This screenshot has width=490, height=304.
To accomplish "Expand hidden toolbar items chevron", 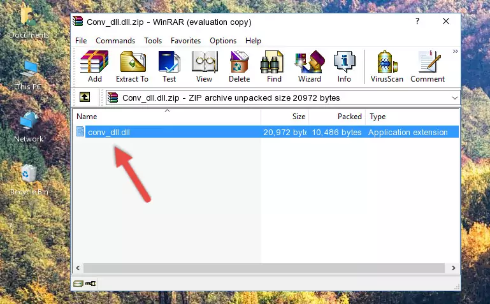I will coord(456,51).
